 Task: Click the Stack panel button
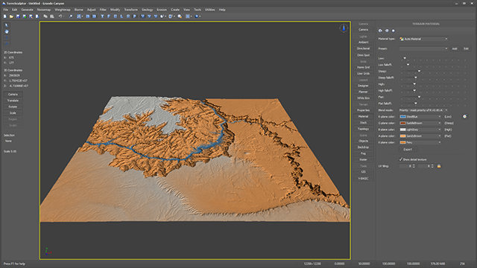coord(363,123)
